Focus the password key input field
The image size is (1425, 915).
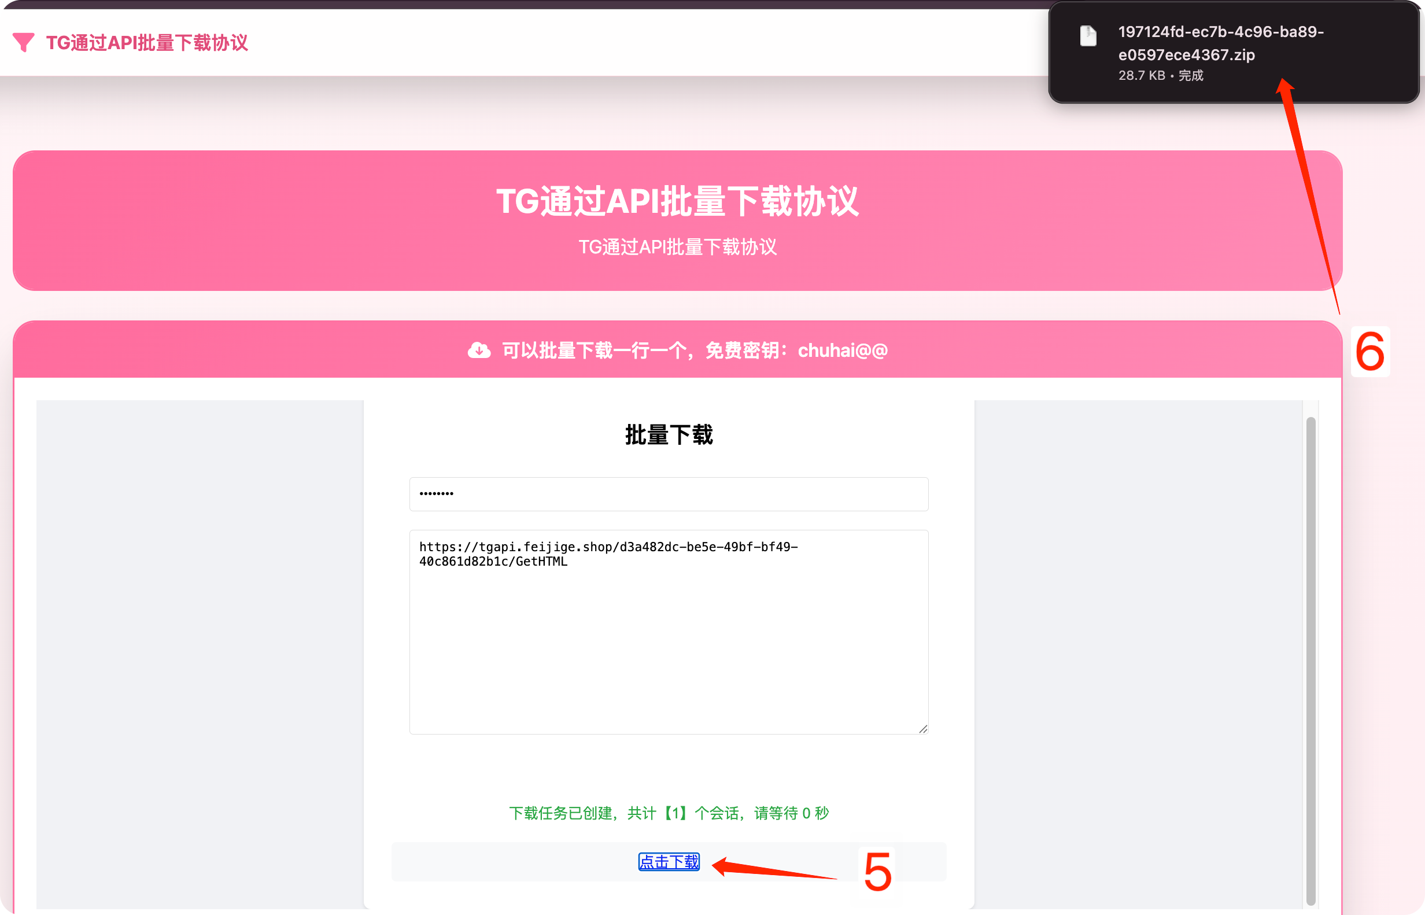tap(668, 494)
